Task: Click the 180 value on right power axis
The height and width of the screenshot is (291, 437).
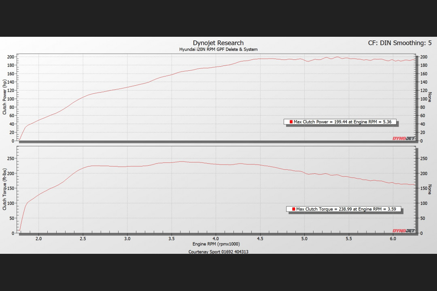Action: point(424,65)
